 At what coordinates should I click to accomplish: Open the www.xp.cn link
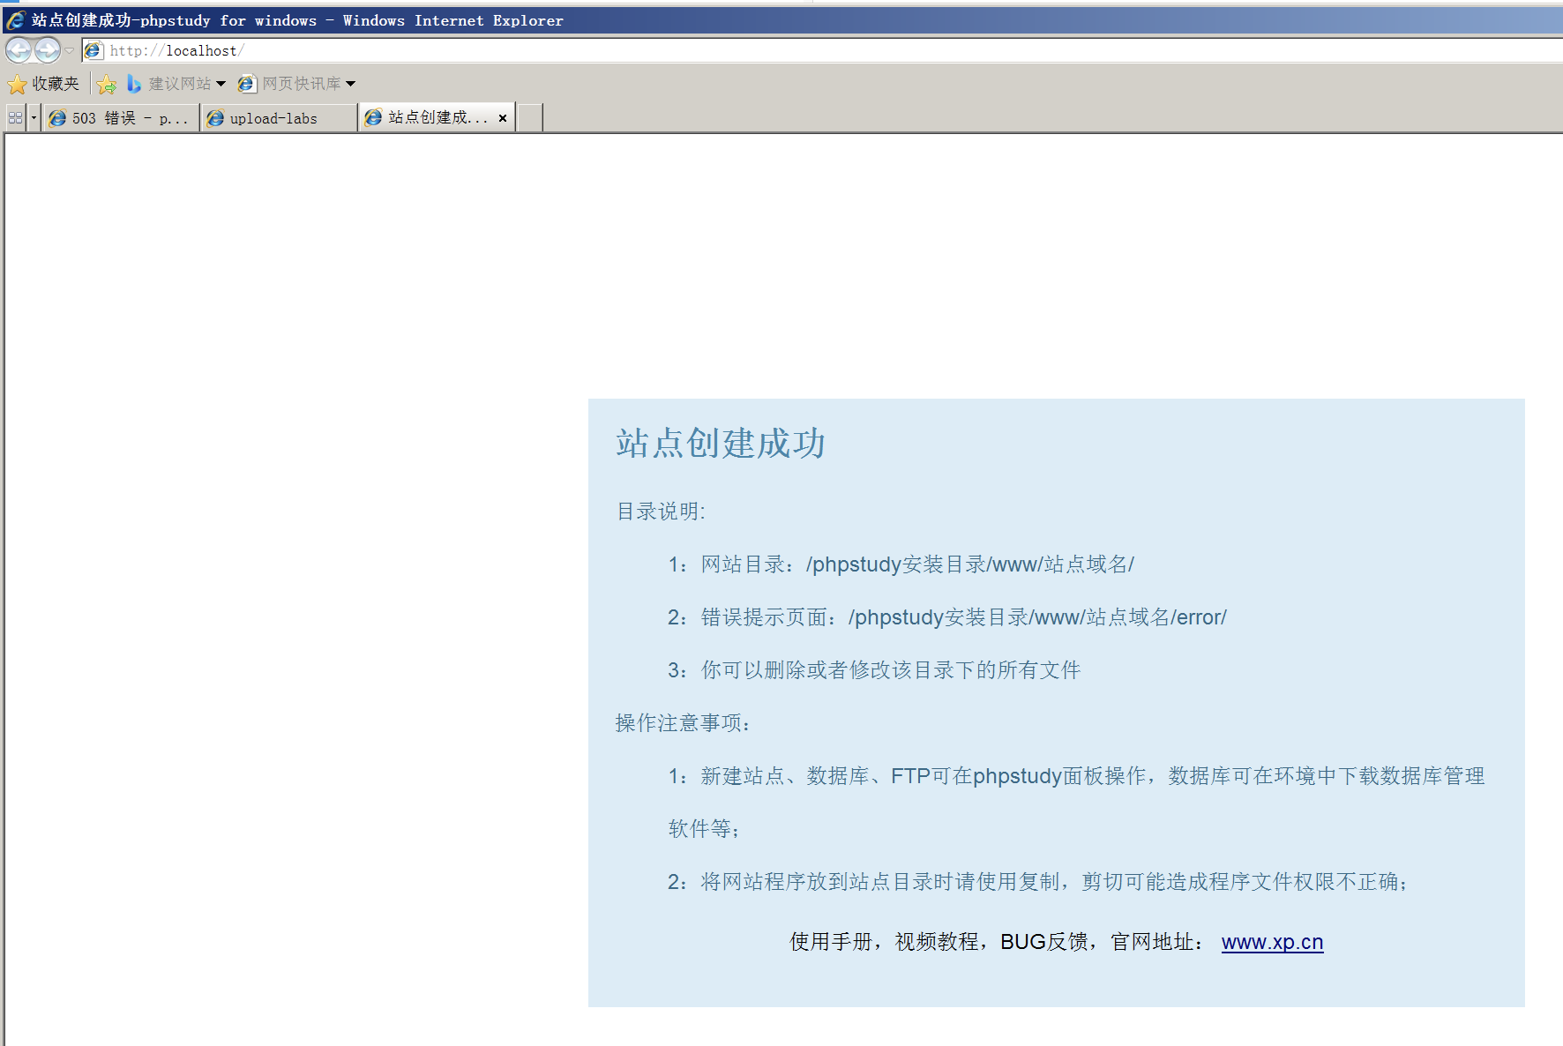point(1272,942)
